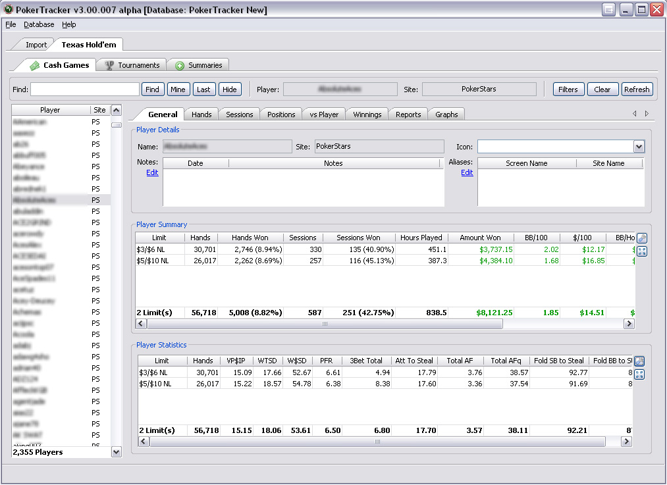Click the Edit link under Aliases
Image resolution: width=667 pixels, height=485 pixels.
(x=467, y=172)
